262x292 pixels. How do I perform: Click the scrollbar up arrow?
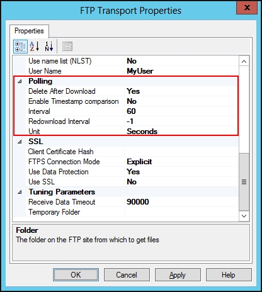coord(244,61)
